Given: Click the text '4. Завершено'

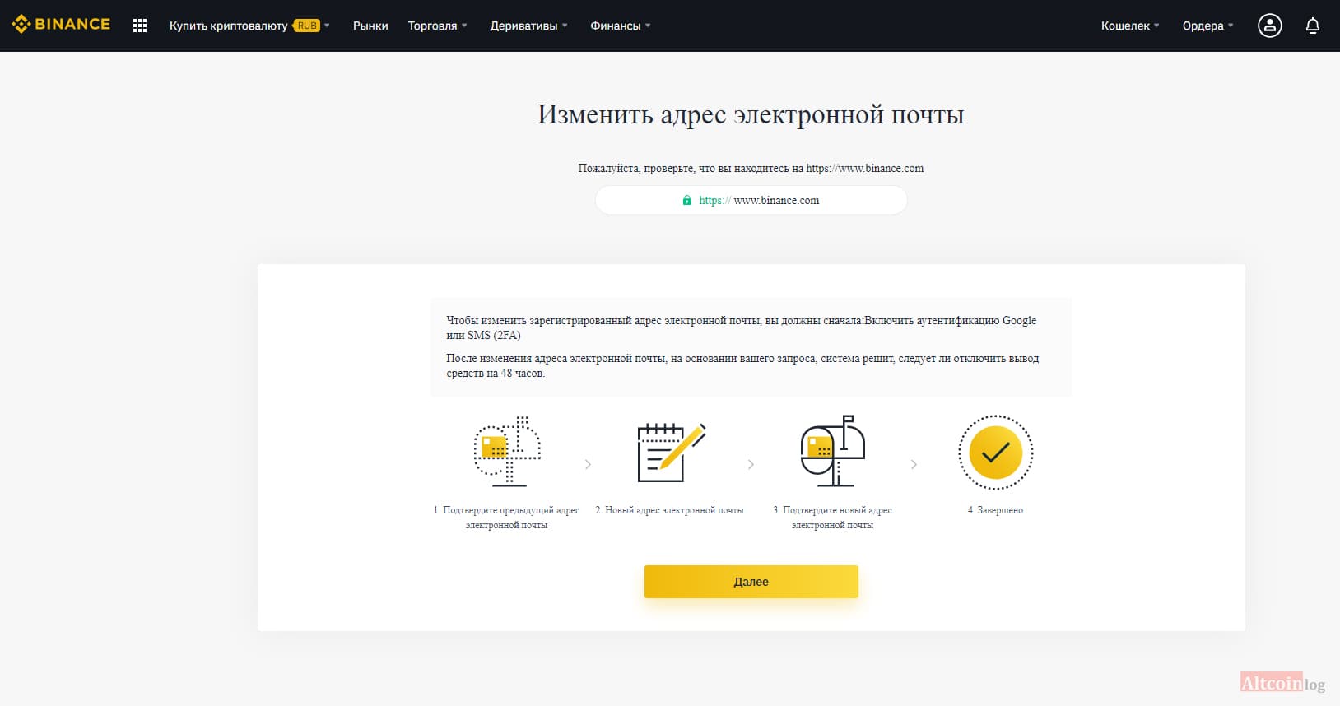Looking at the screenshot, I should [x=995, y=510].
